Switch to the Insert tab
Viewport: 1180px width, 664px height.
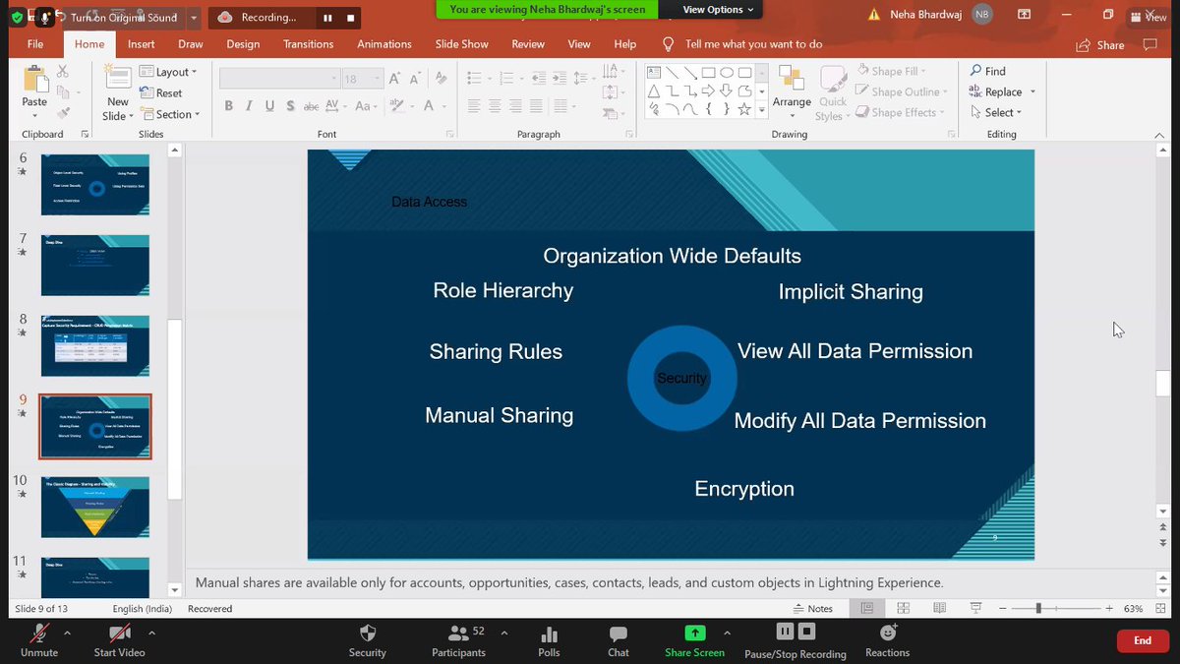tap(141, 44)
